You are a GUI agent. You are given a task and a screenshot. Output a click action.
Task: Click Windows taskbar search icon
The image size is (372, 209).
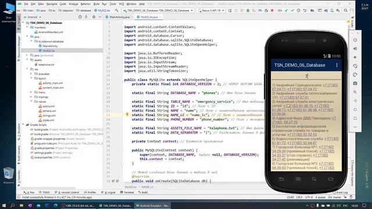tap(12, 206)
